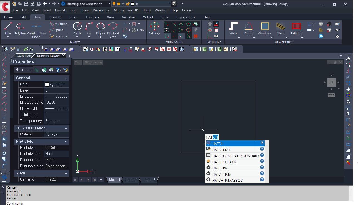Insert Stairs from AEC Entities
This screenshot has width=358, height=205.
(x=281, y=29)
